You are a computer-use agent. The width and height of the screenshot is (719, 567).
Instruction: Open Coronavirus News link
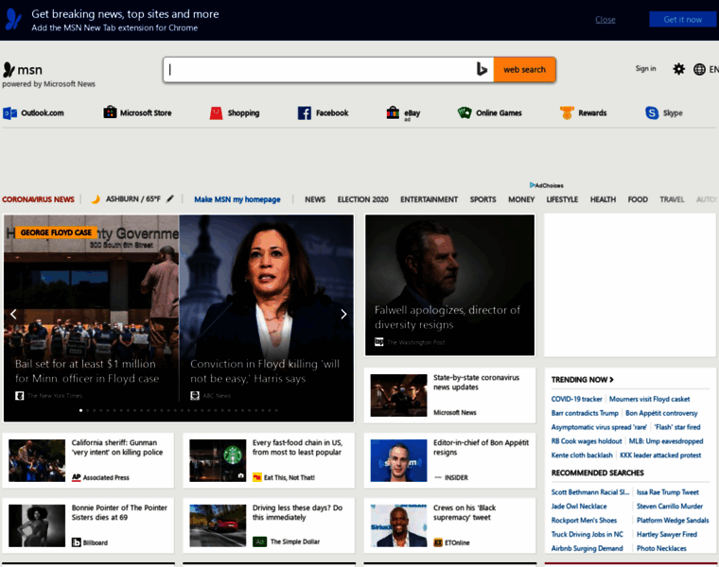pyautogui.click(x=38, y=199)
